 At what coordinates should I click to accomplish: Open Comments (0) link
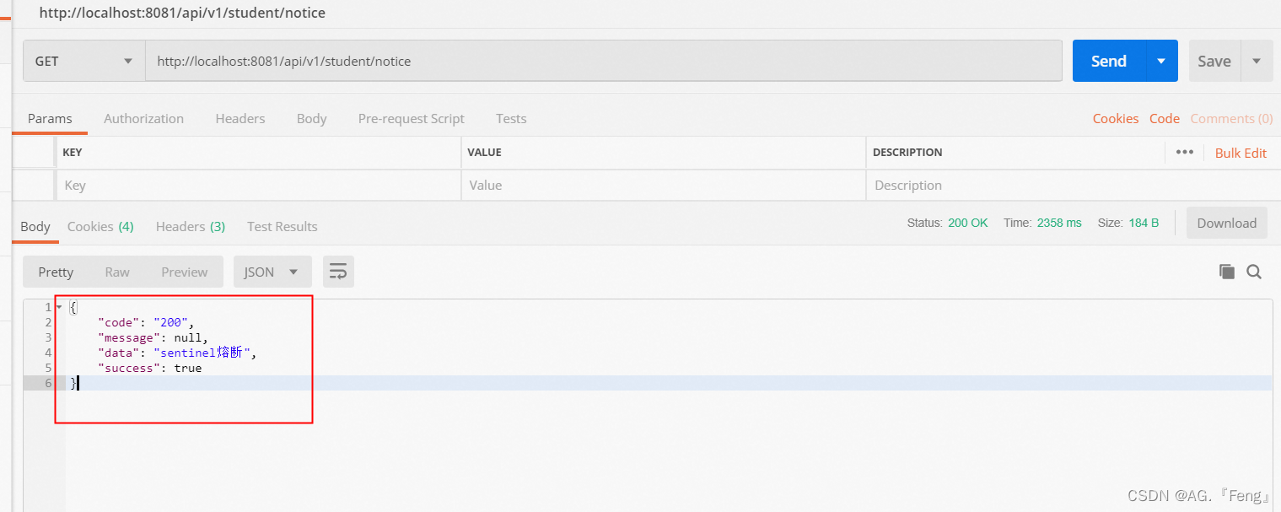tap(1231, 119)
